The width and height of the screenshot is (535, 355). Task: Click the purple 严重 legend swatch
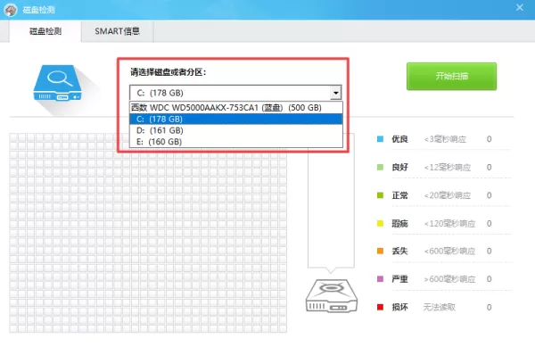[x=380, y=279]
